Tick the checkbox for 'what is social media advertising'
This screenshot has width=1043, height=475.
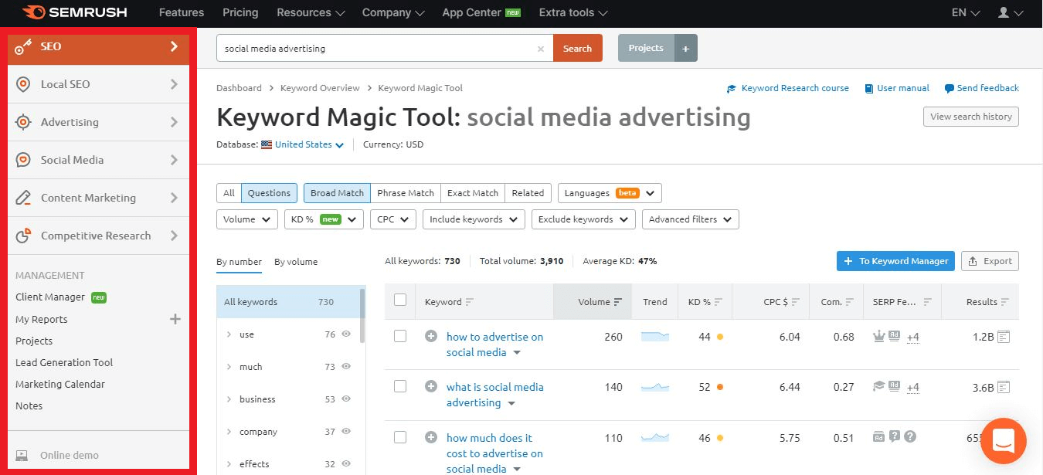[400, 387]
